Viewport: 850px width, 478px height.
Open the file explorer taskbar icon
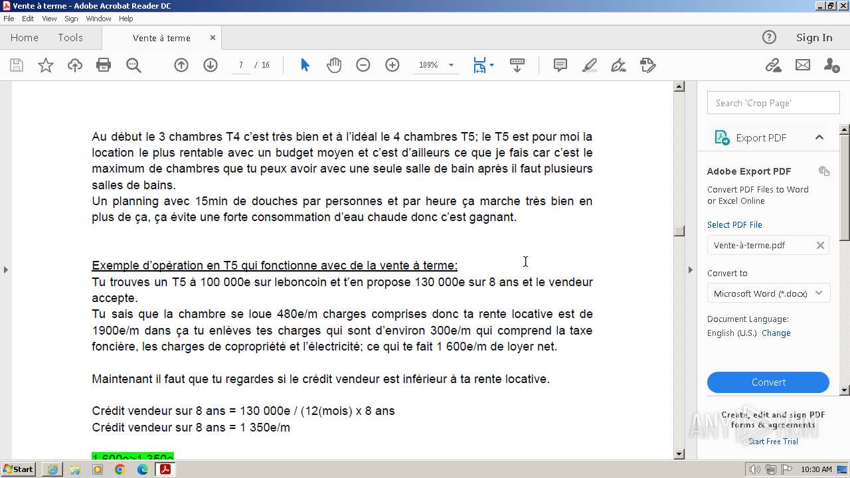point(75,469)
